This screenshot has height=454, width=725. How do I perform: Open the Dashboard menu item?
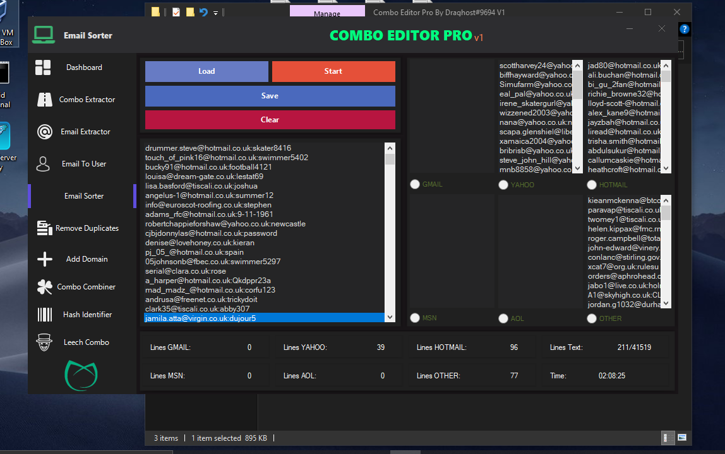[x=84, y=67]
